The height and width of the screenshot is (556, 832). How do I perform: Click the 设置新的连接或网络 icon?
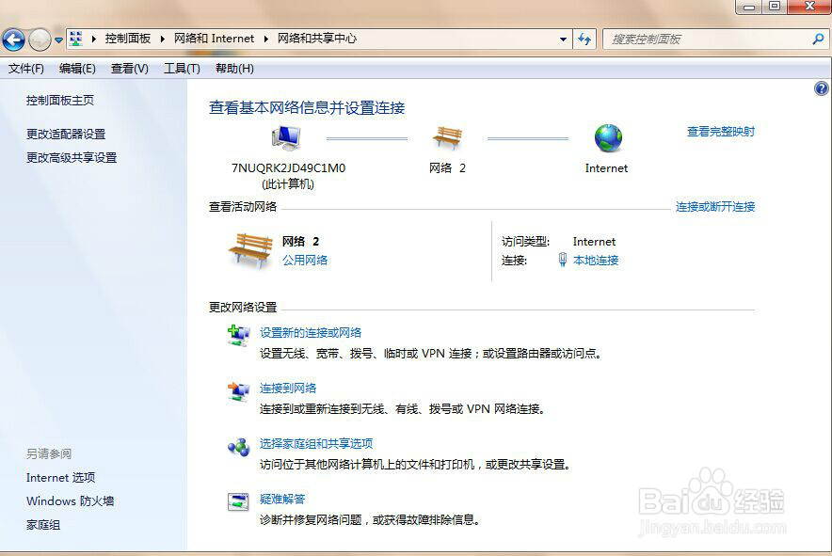point(237,334)
